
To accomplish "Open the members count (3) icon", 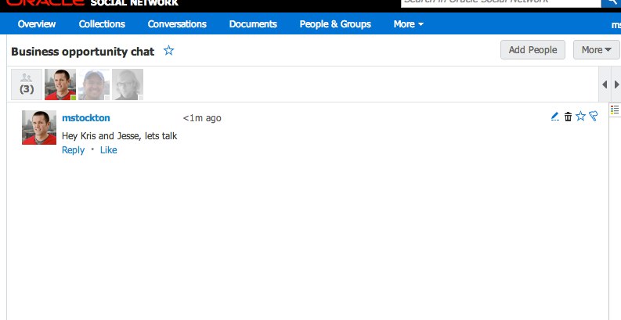I will coord(27,84).
